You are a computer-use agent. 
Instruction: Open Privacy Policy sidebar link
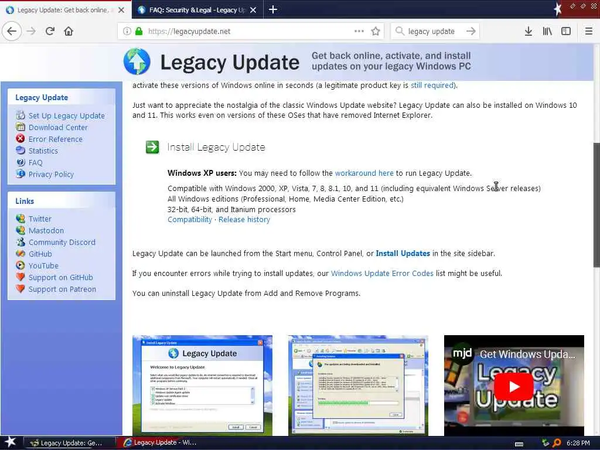point(51,174)
